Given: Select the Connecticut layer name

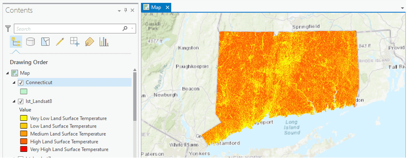Looking at the screenshot, I should (39, 83).
